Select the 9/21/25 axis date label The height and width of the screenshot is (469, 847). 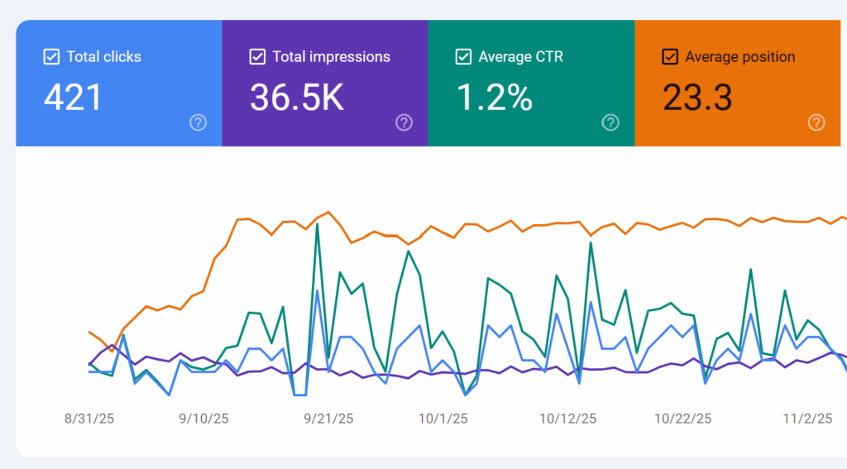click(x=328, y=419)
